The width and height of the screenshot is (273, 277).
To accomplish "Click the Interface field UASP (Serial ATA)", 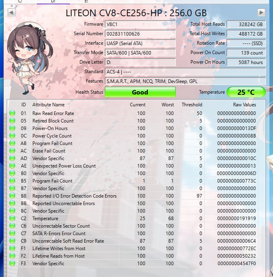I will tap(140, 43).
